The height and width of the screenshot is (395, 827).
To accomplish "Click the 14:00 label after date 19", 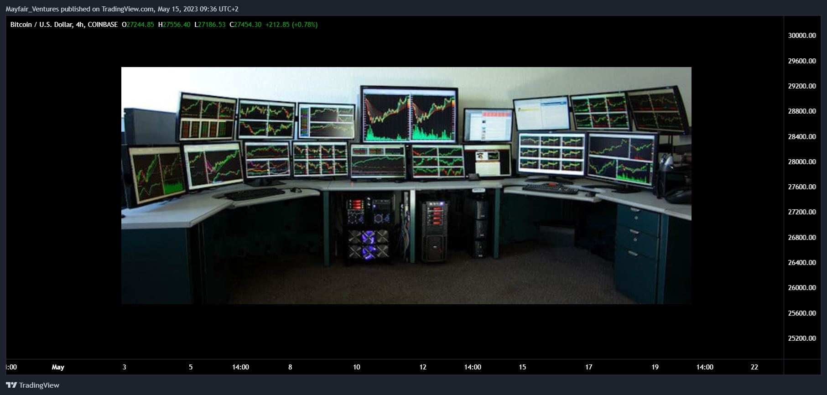I will [705, 367].
